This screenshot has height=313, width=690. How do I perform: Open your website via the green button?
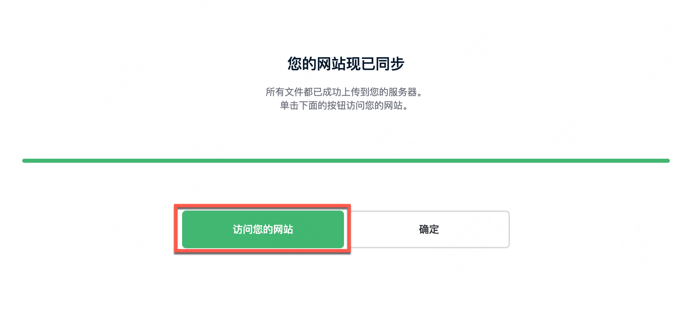[x=263, y=229]
